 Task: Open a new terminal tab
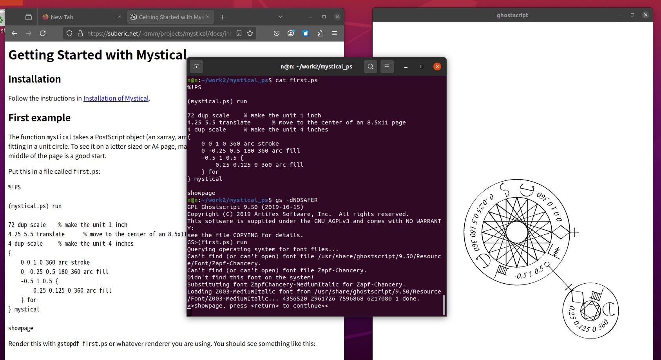(x=197, y=67)
